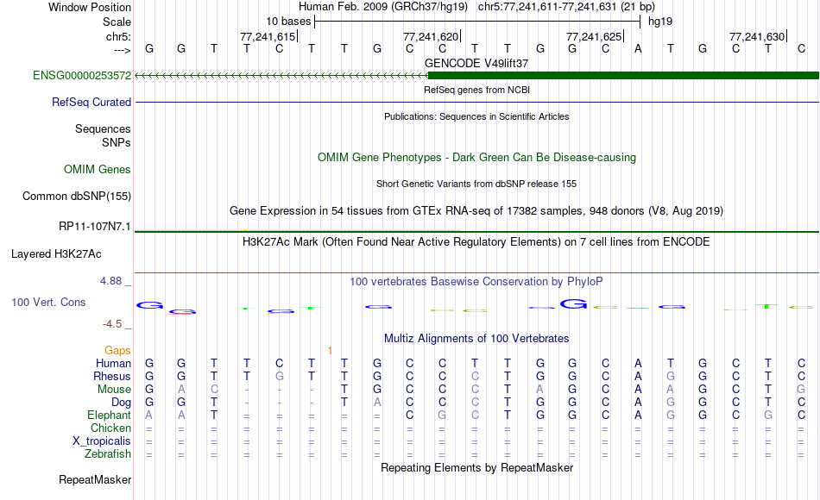Click the 'RefSeq genes from NCBI' title

coord(476,90)
